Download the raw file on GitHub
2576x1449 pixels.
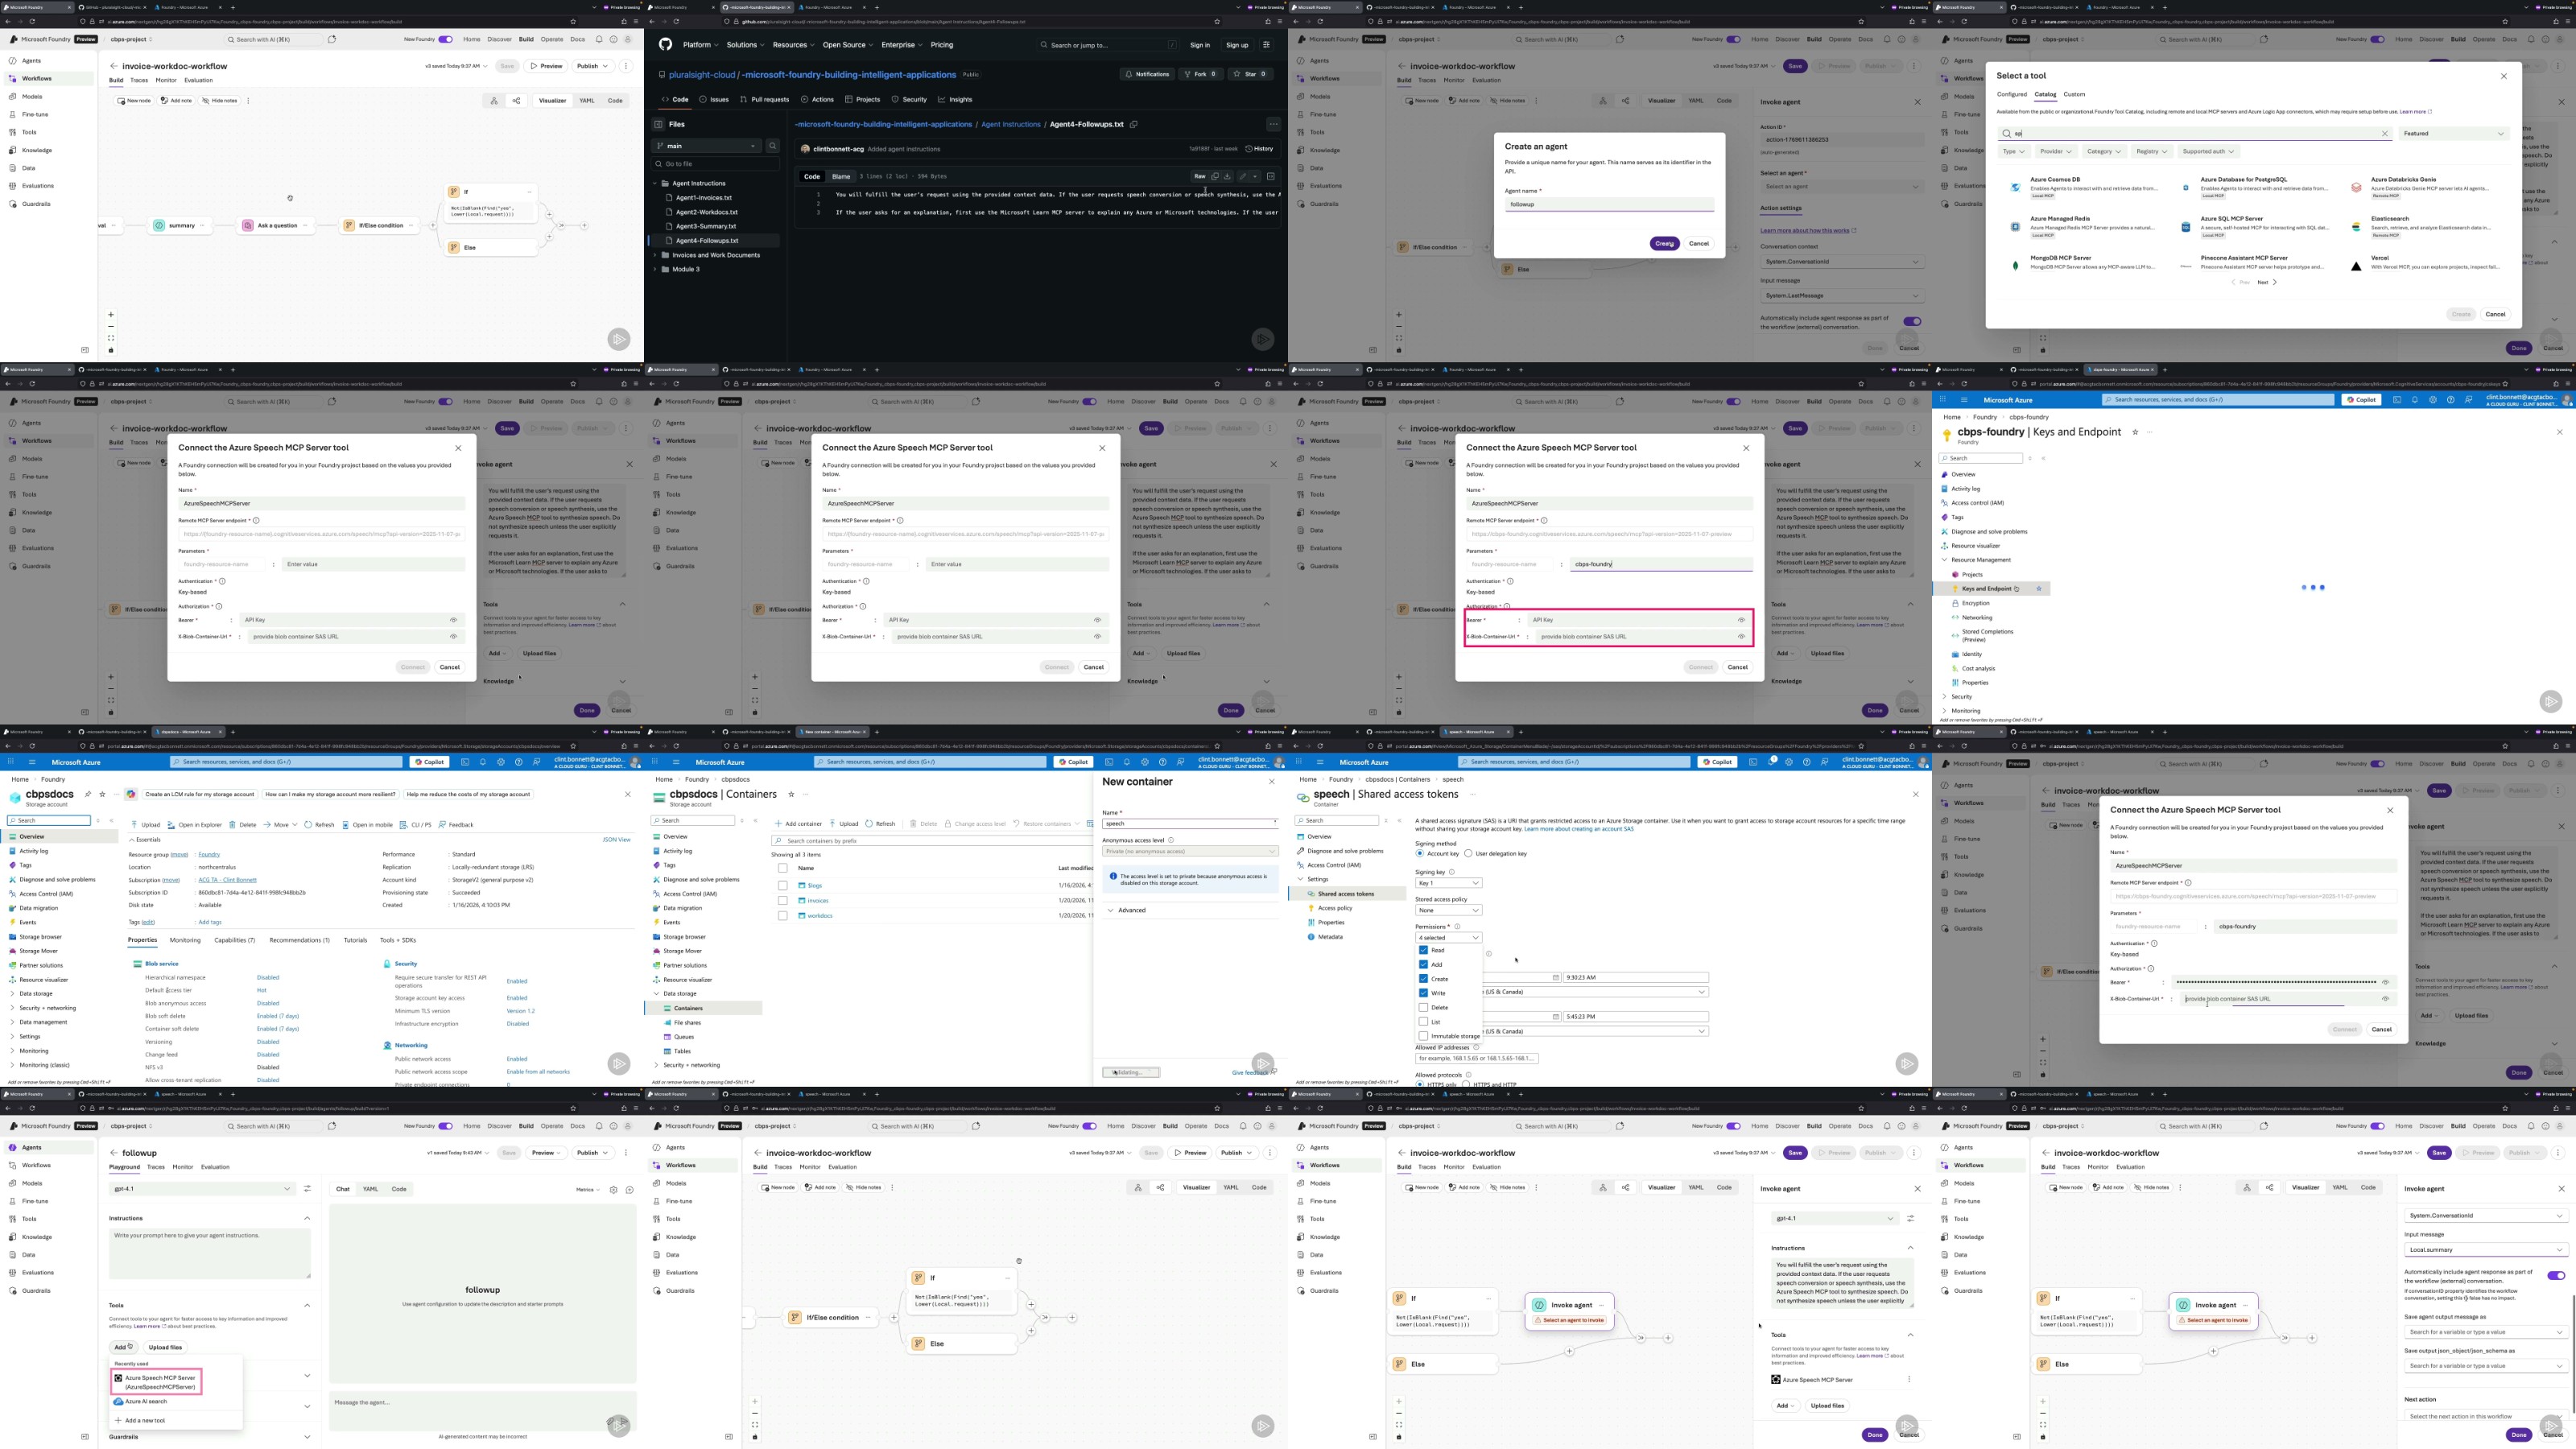click(x=1227, y=177)
